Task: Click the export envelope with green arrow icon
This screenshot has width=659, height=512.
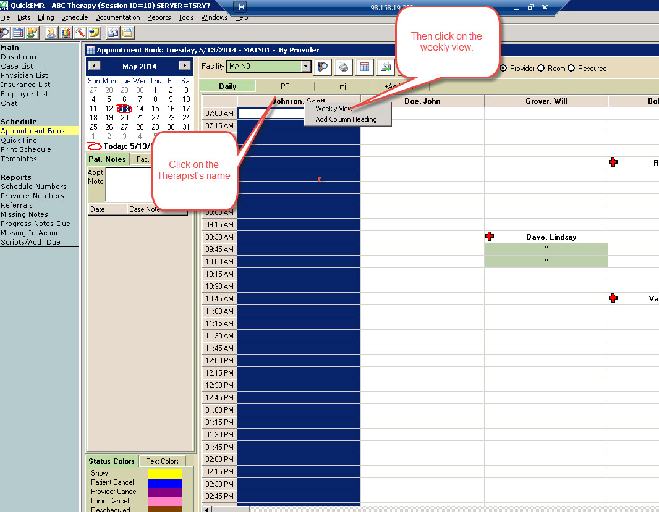Action: point(385,67)
